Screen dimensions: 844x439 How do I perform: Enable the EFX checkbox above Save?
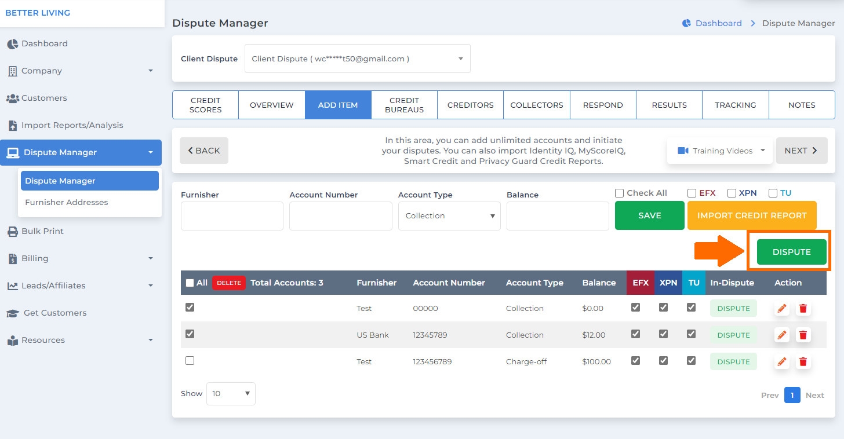coord(692,193)
